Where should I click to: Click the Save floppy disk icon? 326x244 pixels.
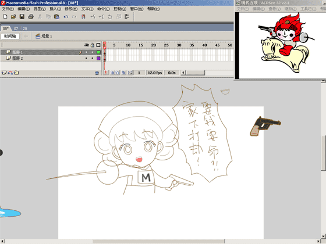pos(22,17)
